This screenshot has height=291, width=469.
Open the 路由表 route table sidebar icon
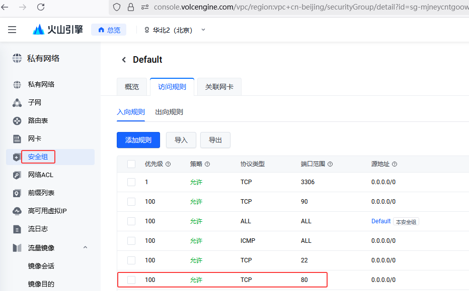coord(17,121)
